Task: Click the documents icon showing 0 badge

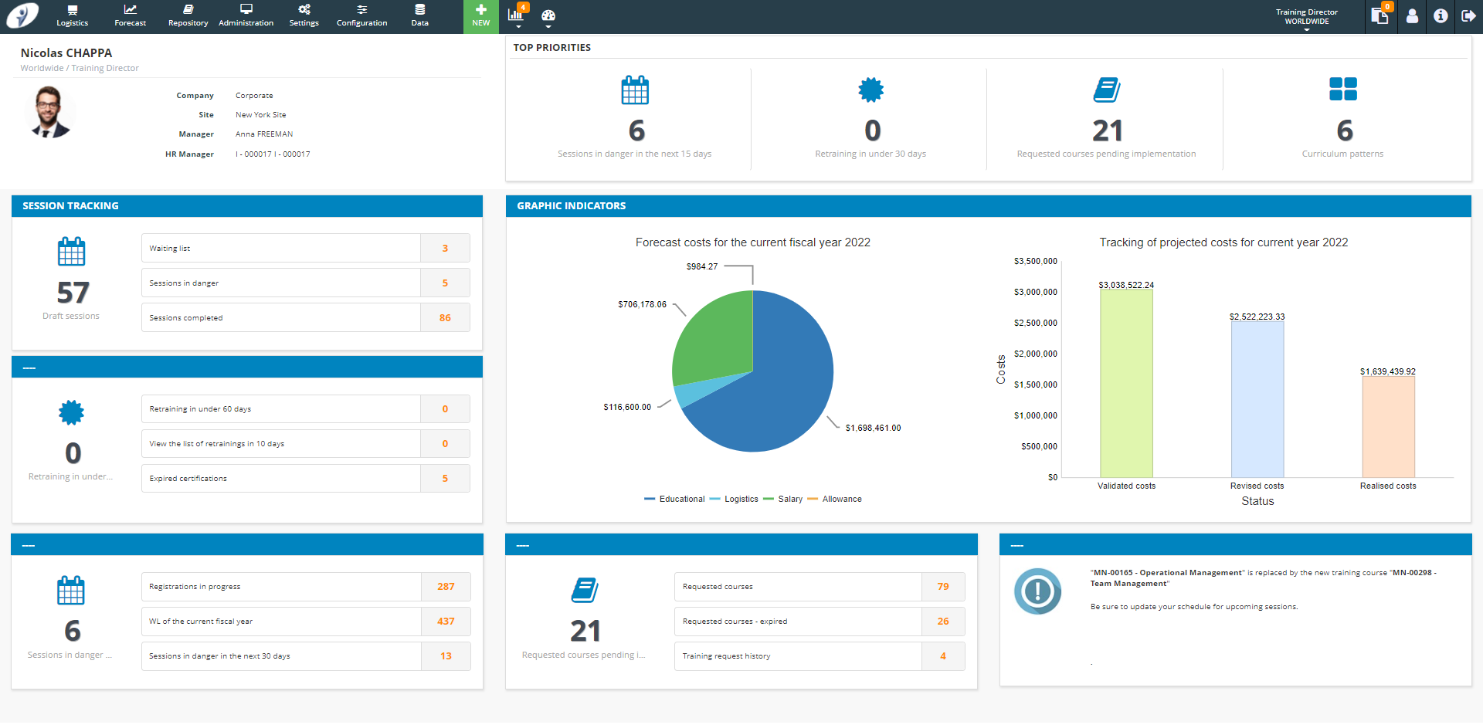Action: coord(1380,15)
